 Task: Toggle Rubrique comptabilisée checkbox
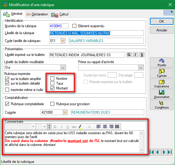pyautogui.click(x=7, y=104)
